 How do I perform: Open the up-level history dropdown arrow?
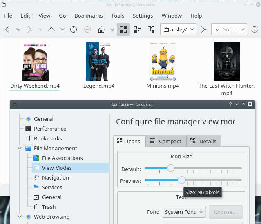62,29
